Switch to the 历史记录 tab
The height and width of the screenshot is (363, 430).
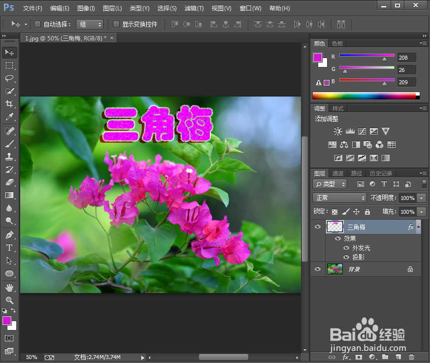pos(381,173)
